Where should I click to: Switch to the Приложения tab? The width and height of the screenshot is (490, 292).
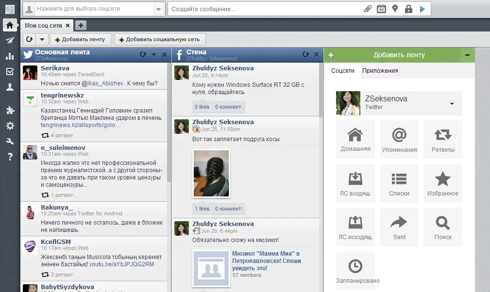pyautogui.click(x=380, y=71)
